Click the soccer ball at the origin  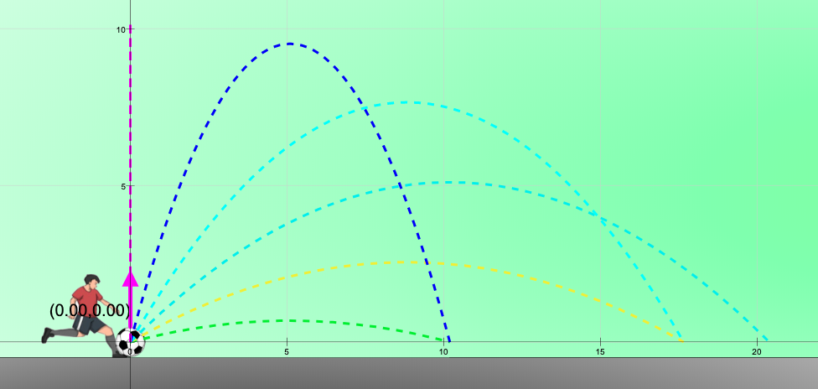(130, 342)
